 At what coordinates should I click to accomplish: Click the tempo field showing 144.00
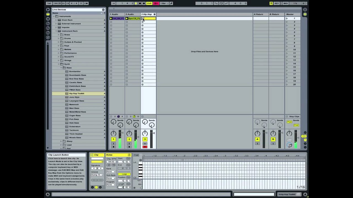click(x=57, y=3)
